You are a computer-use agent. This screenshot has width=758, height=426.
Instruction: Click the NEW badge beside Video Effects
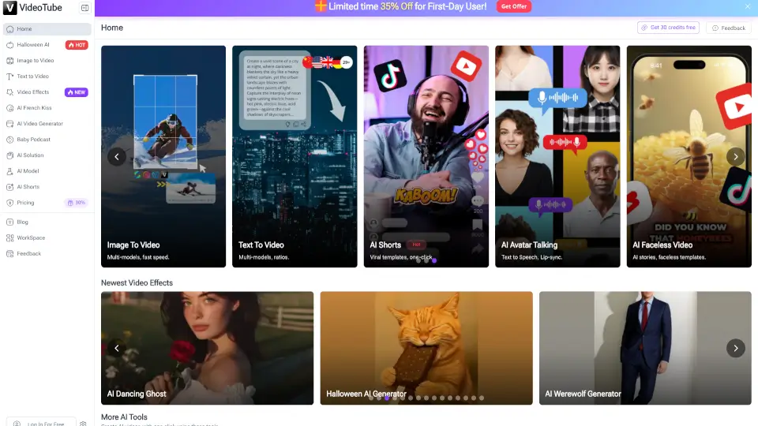[77, 92]
